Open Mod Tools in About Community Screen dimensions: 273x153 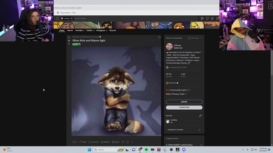pyautogui.click(x=193, y=38)
